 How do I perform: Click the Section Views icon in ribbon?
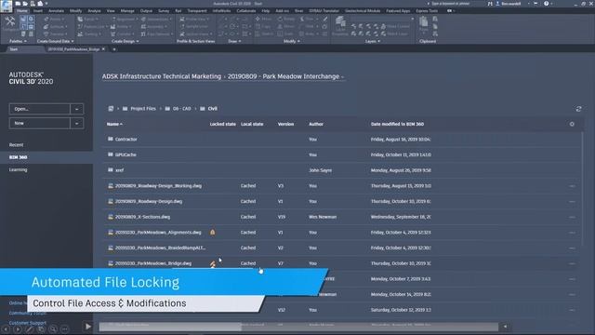point(182,33)
